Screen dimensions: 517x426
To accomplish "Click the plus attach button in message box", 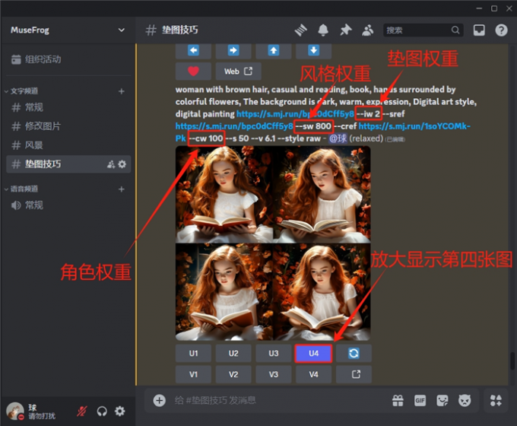I will (x=159, y=400).
